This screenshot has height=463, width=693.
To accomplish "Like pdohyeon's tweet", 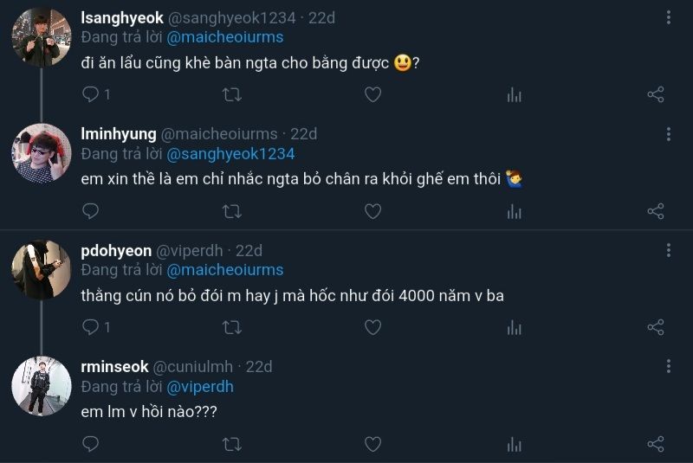I will (x=372, y=327).
